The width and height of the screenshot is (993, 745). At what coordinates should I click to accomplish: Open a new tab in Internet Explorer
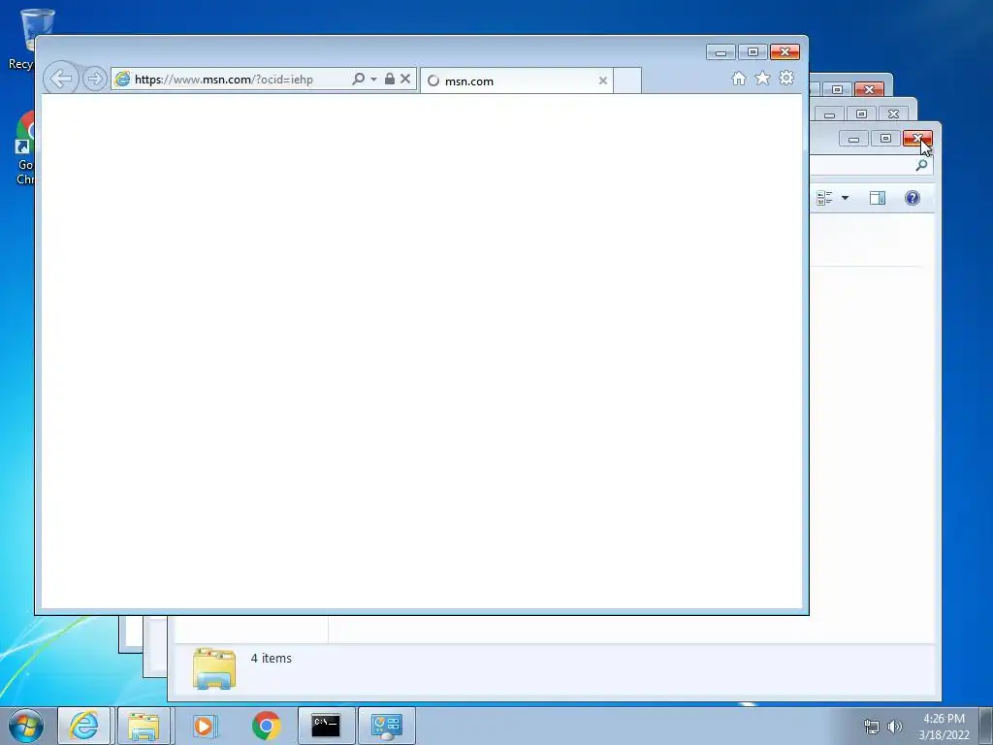627,81
